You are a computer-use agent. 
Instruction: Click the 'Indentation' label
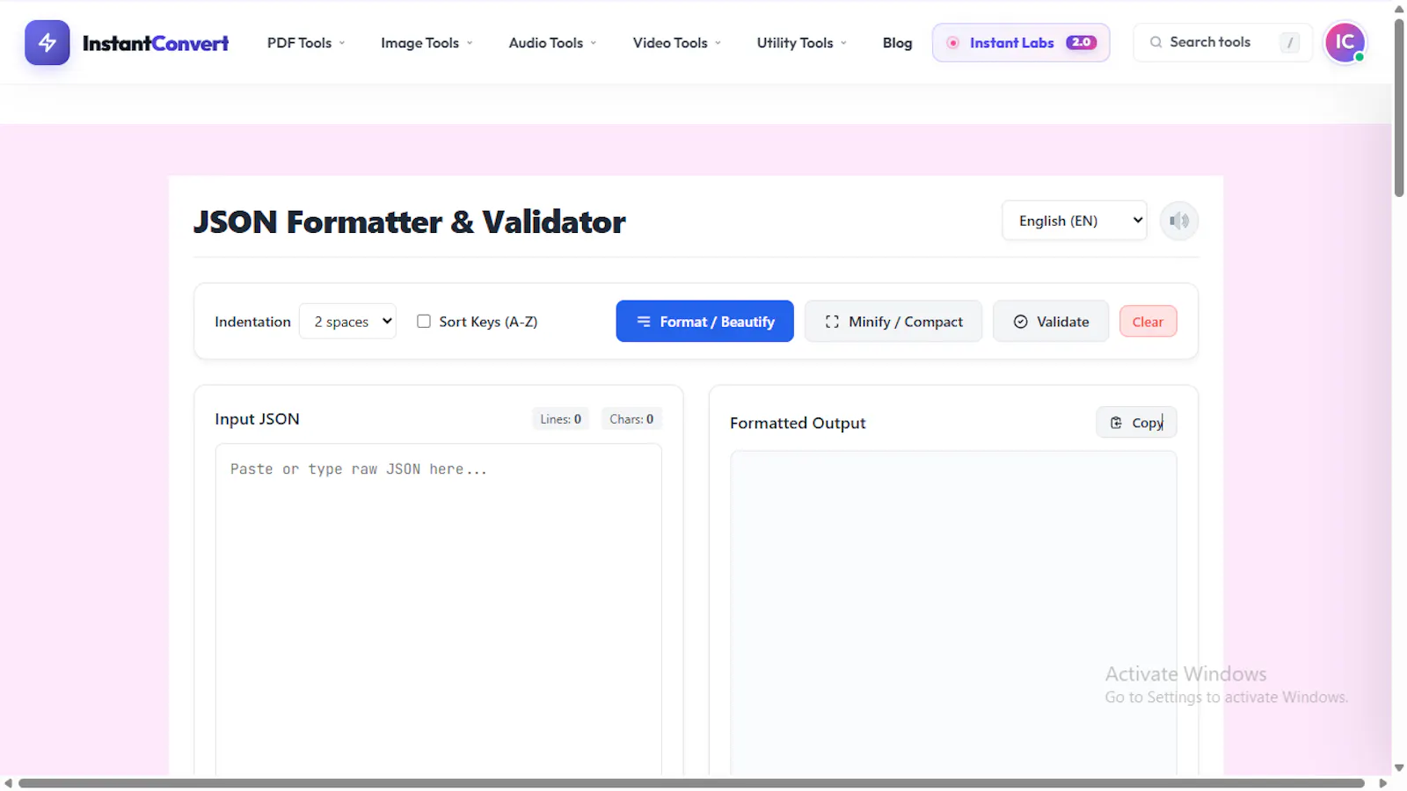click(x=252, y=322)
